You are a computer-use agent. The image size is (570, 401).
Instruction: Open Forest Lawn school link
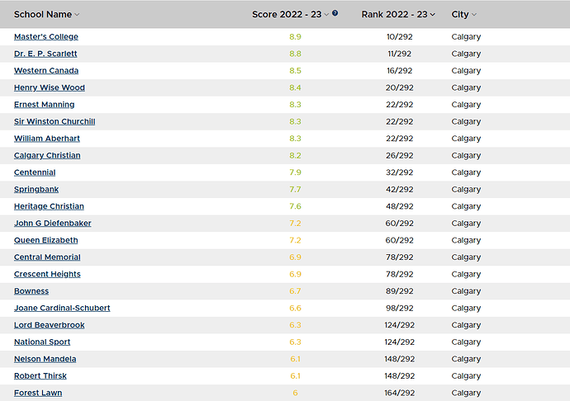tap(38, 393)
